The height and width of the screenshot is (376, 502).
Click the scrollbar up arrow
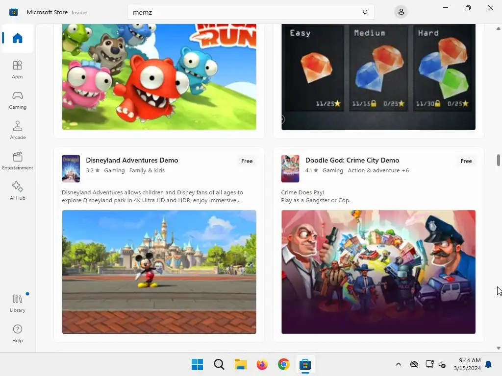pyautogui.click(x=498, y=28)
